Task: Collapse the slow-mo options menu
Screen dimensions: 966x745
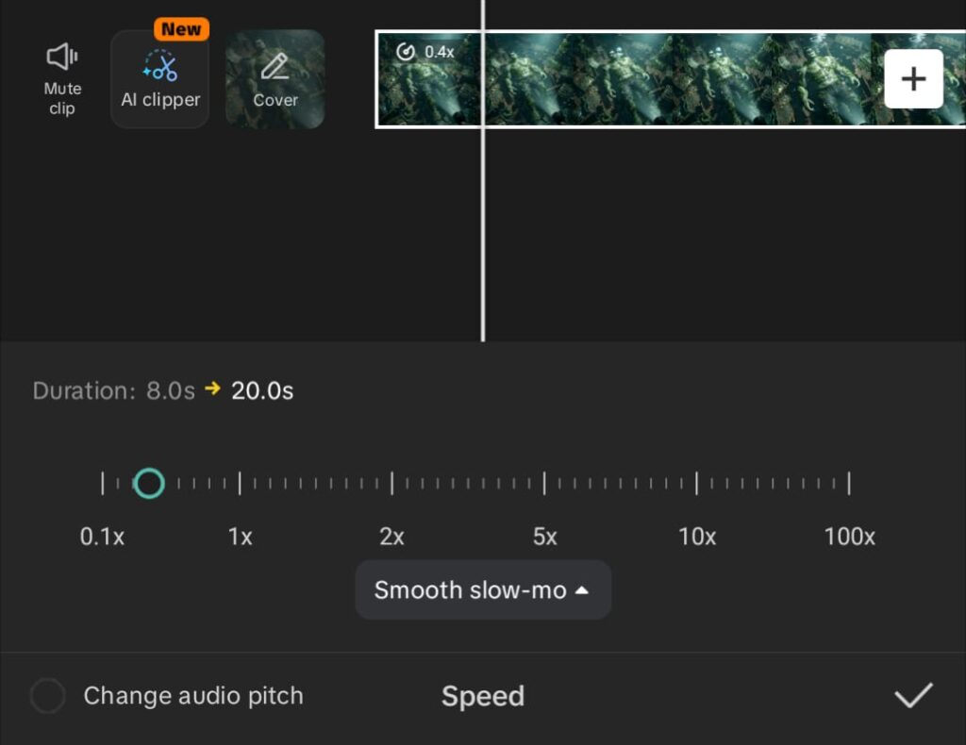Action: point(582,590)
